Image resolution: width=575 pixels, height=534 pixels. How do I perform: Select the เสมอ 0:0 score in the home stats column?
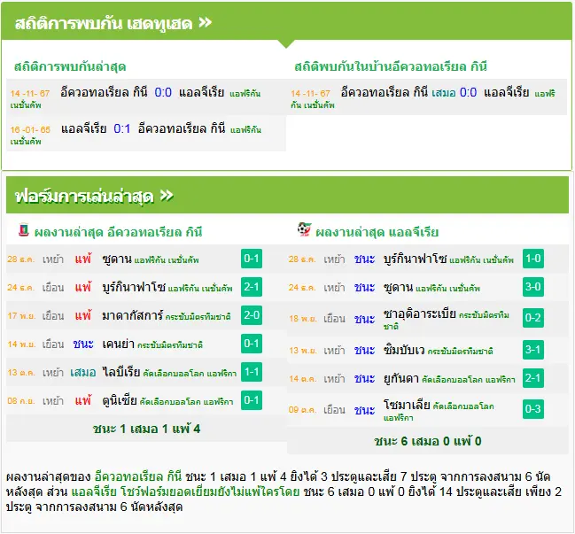(x=454, y=92)
